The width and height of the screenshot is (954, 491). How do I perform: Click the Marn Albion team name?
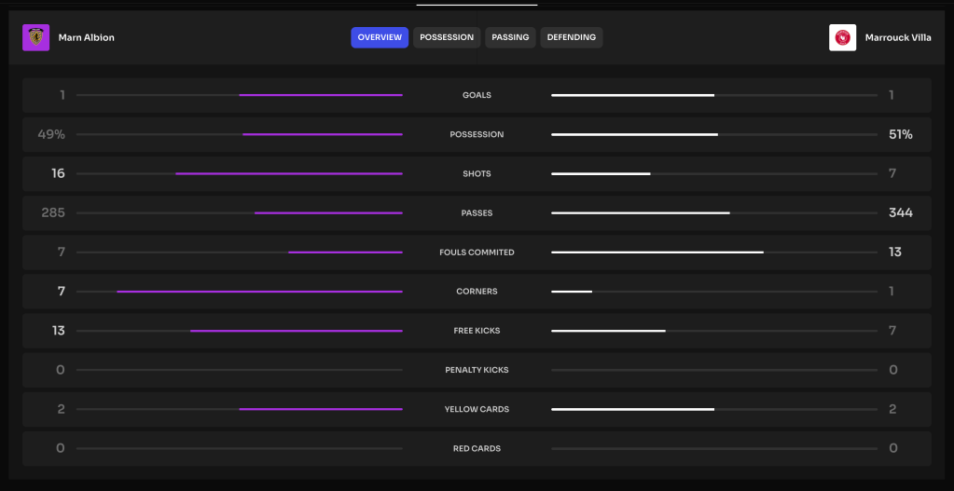tap(86, 37)
